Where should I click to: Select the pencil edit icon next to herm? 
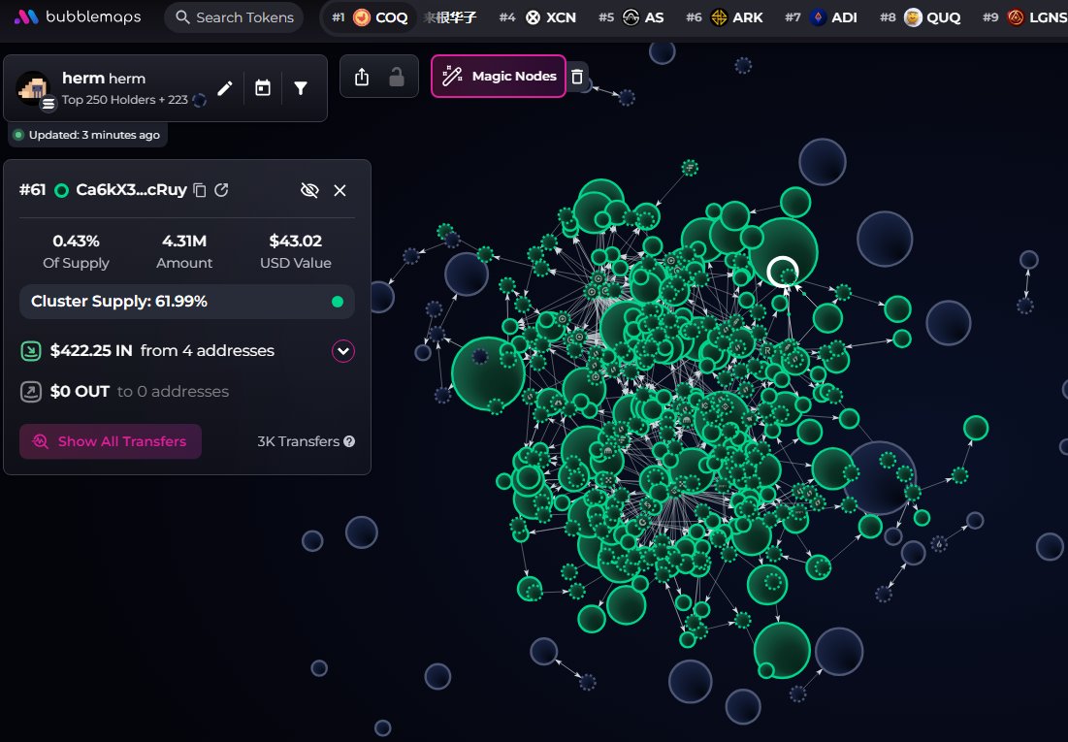coord(225,87)
